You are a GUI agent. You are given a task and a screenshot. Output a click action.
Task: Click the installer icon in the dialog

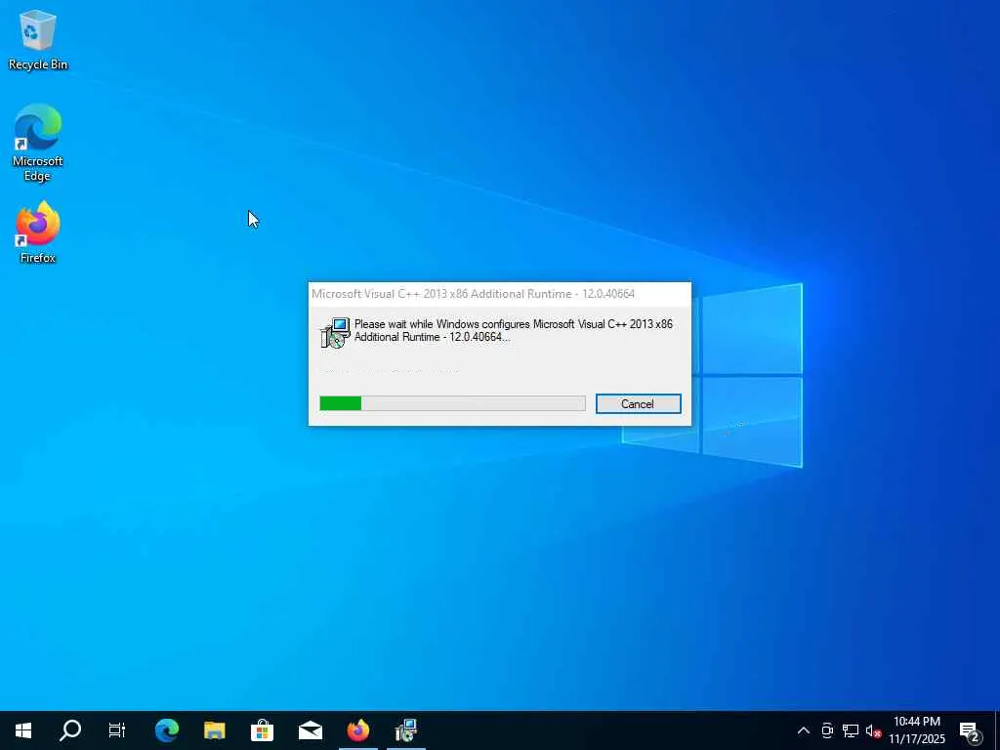335,333
